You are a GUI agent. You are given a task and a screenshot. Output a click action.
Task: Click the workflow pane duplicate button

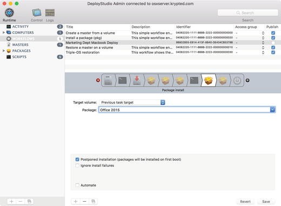coord(93,202)
